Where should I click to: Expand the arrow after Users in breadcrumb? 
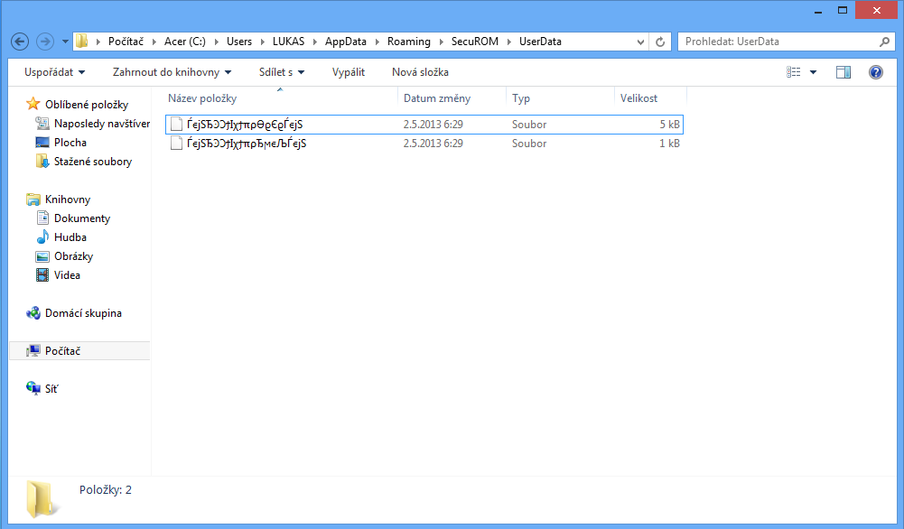pyautogui.click(x=262, y=42)
